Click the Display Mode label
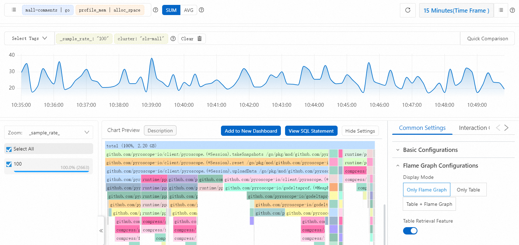This screenshot has width=519, height=245. [418, 177]
